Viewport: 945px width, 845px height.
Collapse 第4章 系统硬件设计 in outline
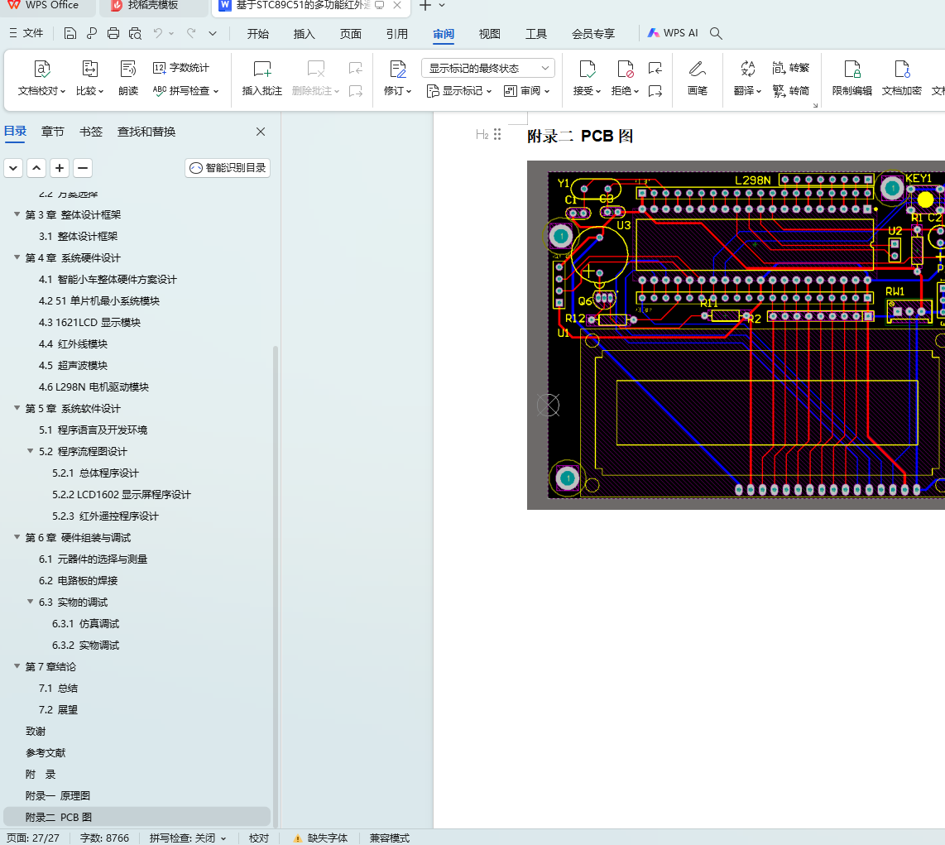tap(17, 258)
